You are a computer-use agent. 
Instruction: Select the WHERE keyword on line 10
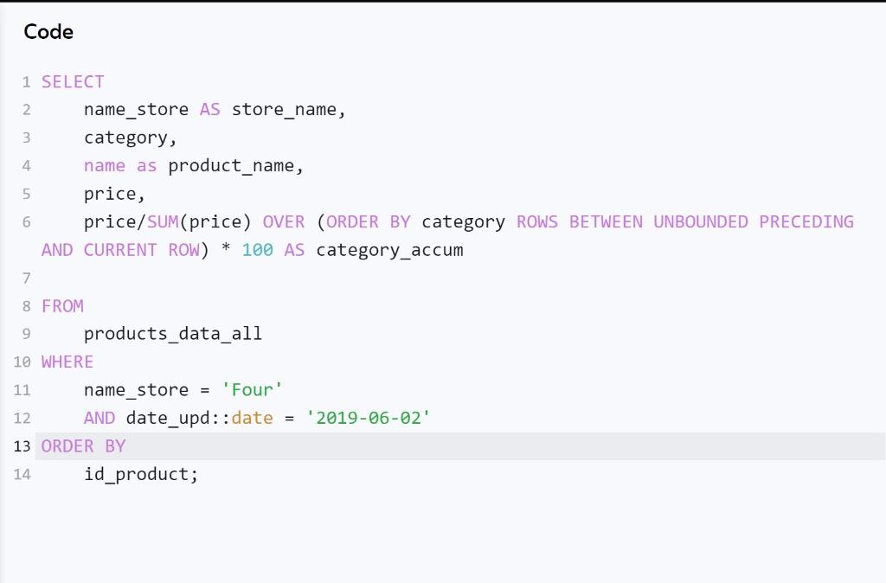coord(67,362)
